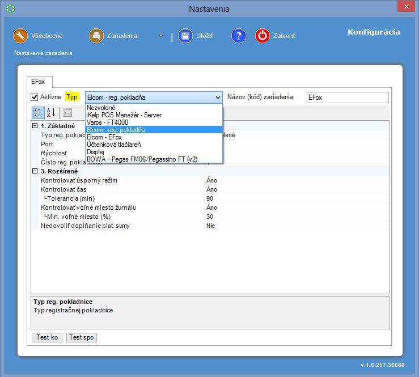Select the EFox tab
Image resolution: width=419 pixels, height=377 pixels.
pyautogui.click(x=39, y=82)
